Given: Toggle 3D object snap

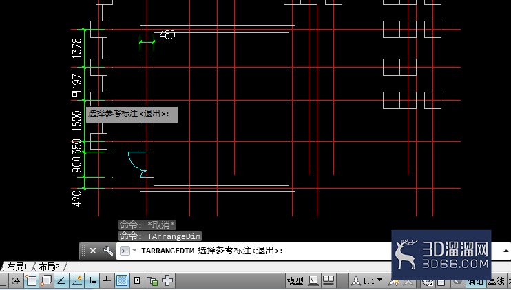Looking at the screenshot, I should pos(46,280).
